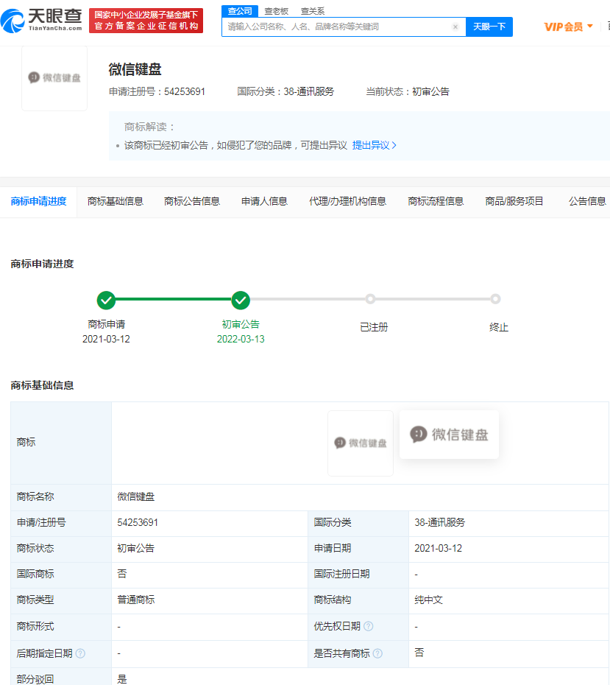Image resolution: width=610 pixels, height=685 pixels.
Task: Click the header 申请注册号:54253691 text
Action: coord(157,92)
